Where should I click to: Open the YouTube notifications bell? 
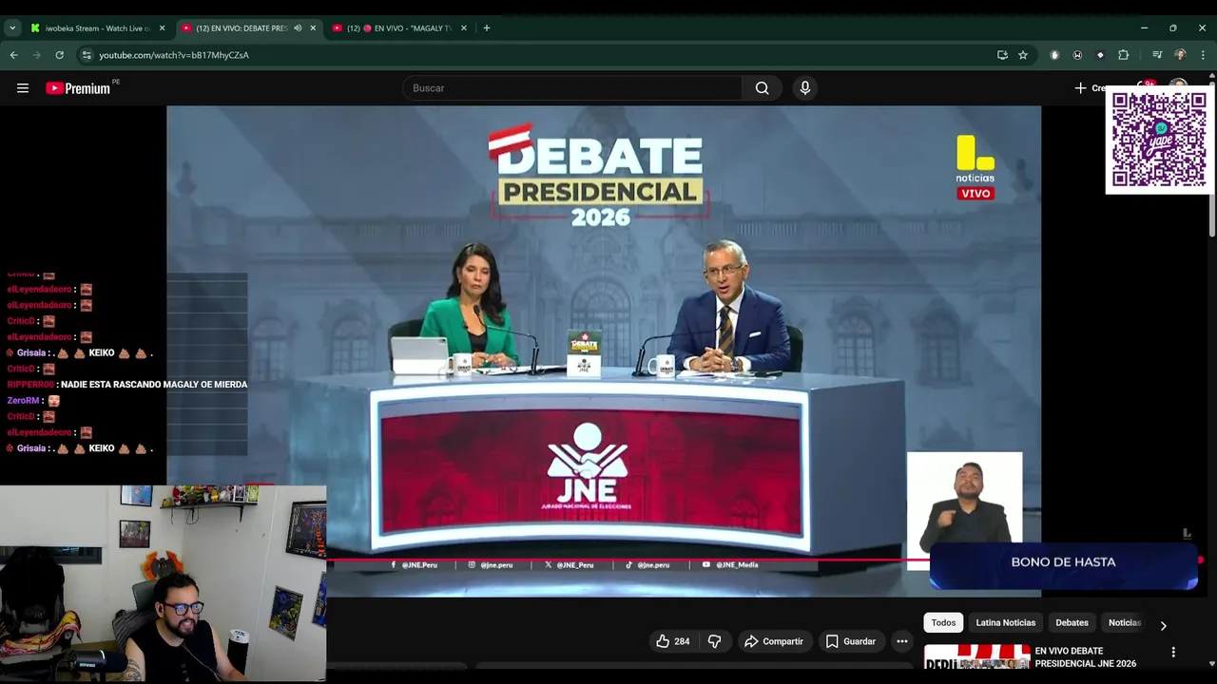coord(1148,85)
